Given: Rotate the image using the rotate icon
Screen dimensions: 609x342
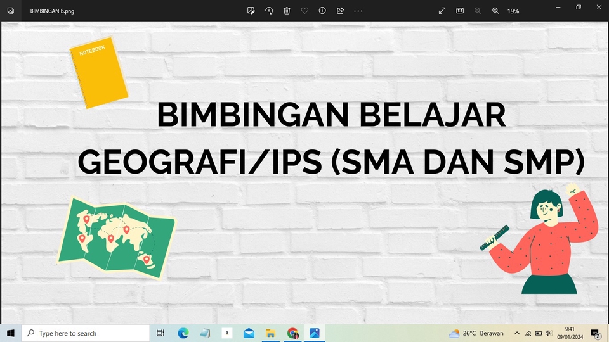Looking at the screenshot, I should click(269, 11).
